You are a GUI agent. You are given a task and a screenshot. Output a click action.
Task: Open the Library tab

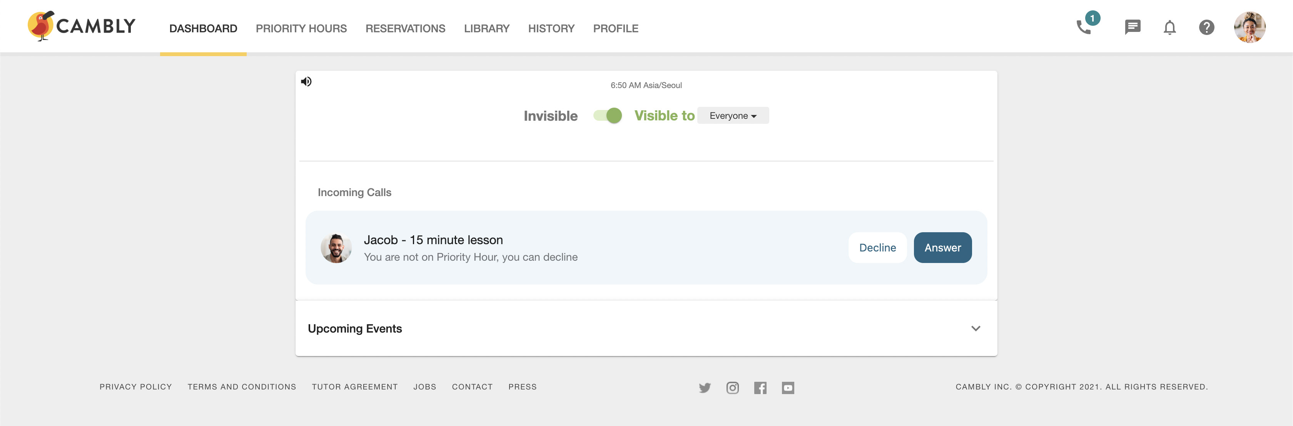(x=486, y=28)
